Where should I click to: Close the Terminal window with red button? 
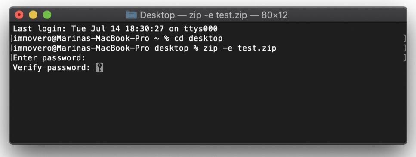coord(19,15)
